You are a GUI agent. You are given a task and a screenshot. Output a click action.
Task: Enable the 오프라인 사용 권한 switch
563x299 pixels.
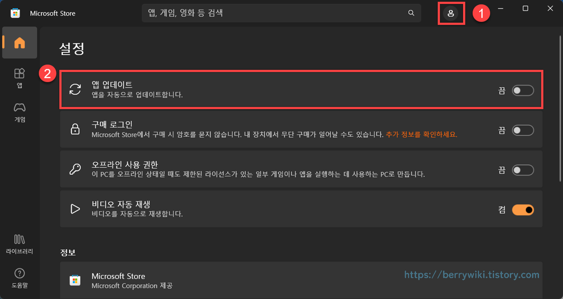(522, 170)
